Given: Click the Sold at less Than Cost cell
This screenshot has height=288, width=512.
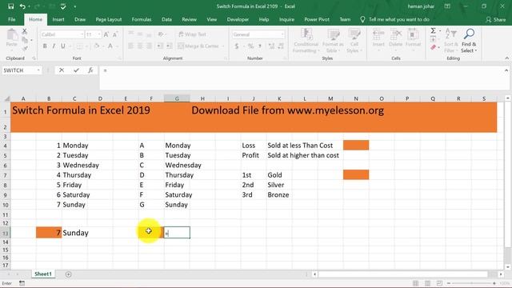Looking at the screenshot, I should click(x=300, y=146).
